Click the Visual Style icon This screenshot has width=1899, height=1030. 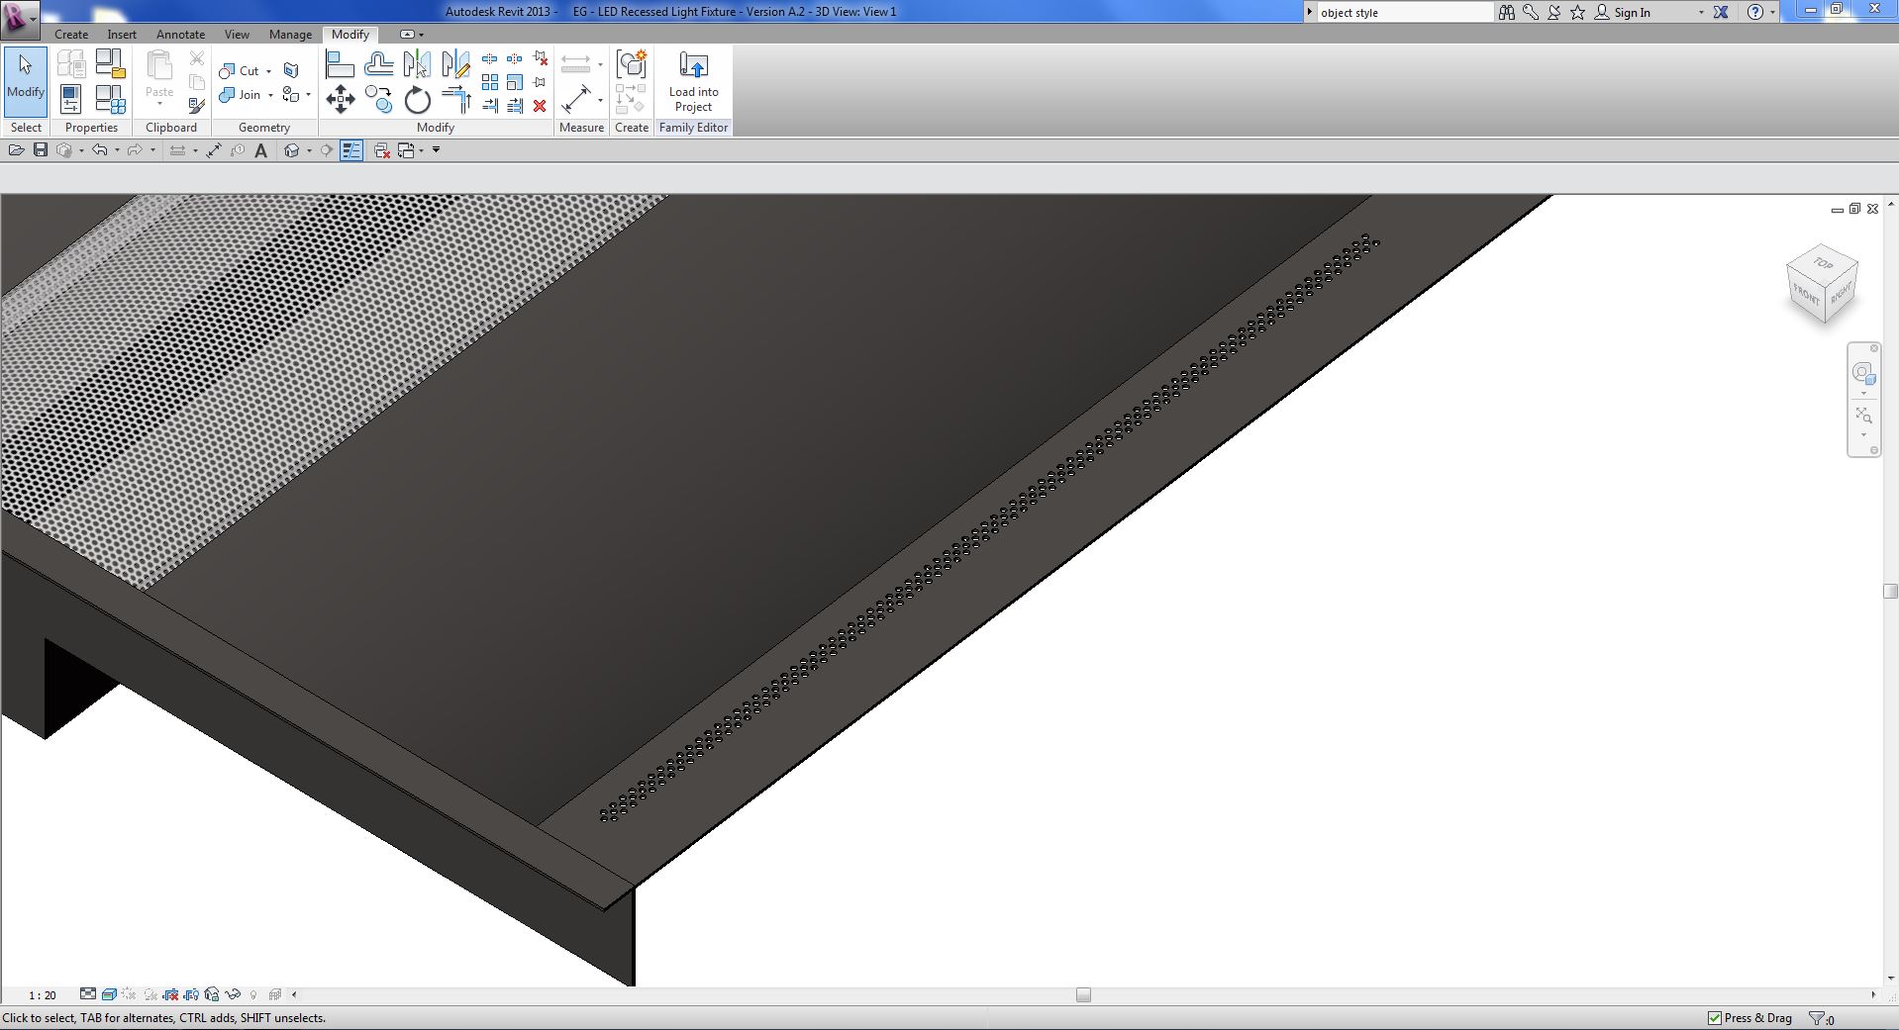point(109,994)
